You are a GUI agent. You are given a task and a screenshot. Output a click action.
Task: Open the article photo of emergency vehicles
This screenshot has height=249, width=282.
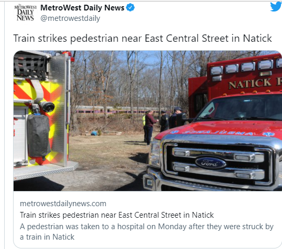point(148,121)
